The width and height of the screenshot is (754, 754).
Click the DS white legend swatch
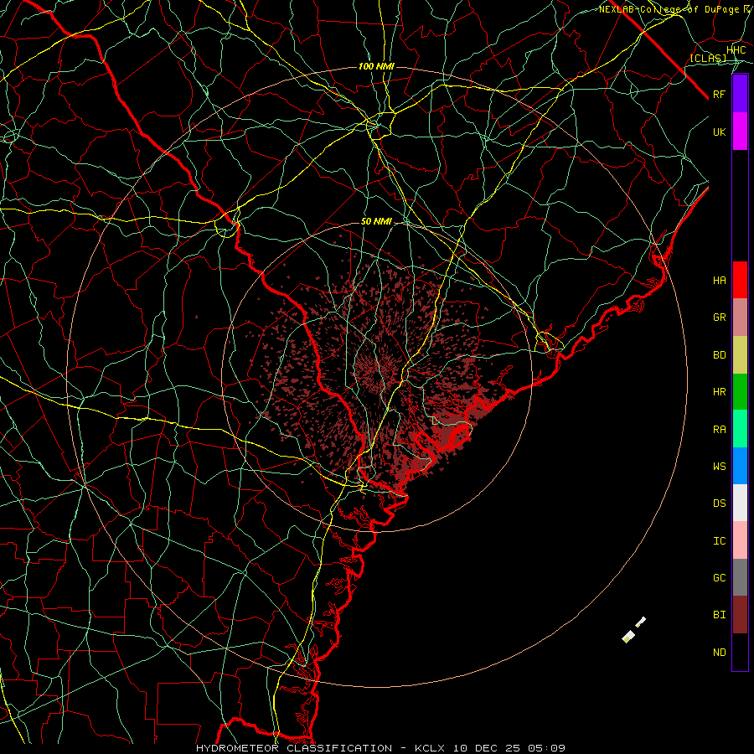click(740, 503)
